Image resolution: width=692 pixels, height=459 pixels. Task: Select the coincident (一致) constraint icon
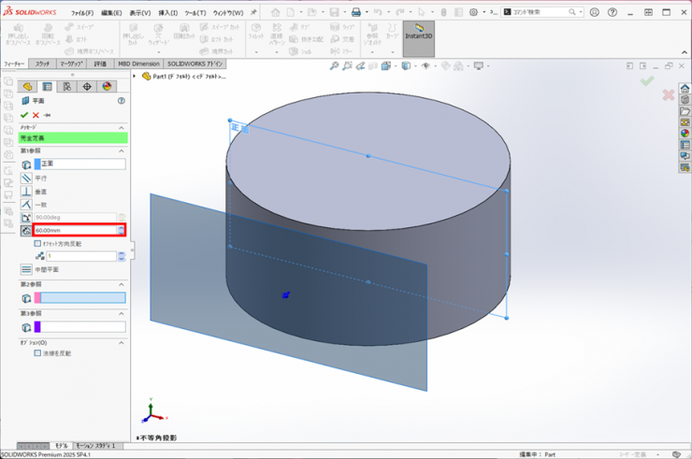coord(26,204)
